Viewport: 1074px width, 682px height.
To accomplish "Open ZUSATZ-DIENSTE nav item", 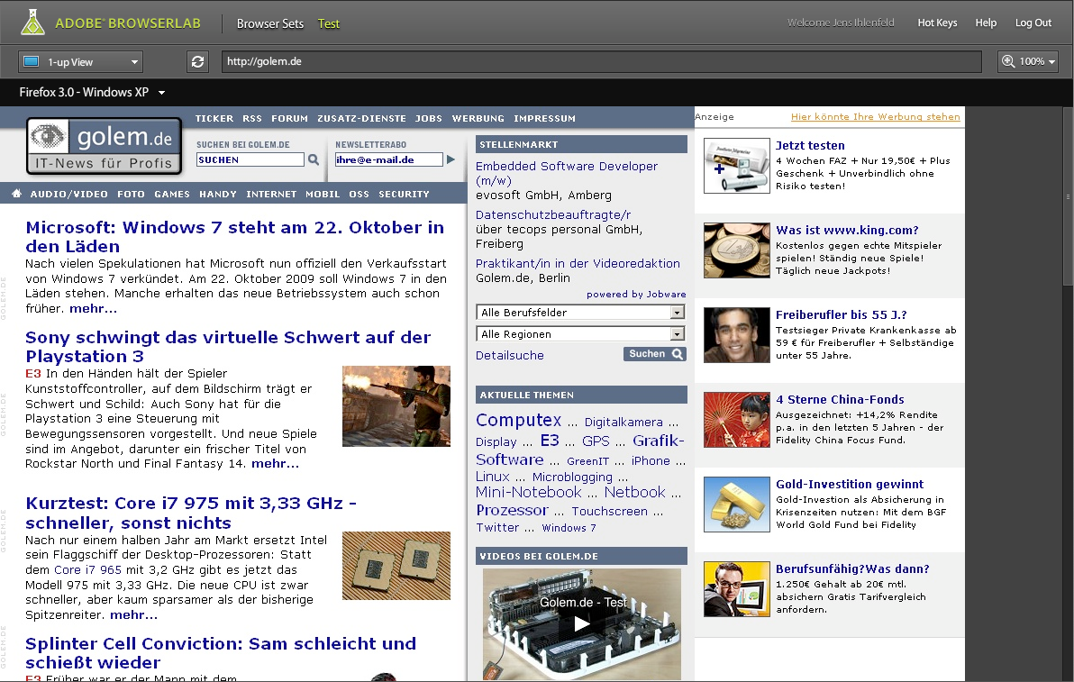I will click(x=361, y=118).
